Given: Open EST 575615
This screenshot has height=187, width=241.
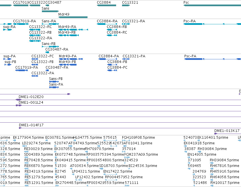Looking at the screenshot, I should pyautogui.click(x=110, y=138).
